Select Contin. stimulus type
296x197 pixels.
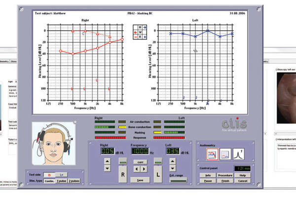[x=49, y=181]
